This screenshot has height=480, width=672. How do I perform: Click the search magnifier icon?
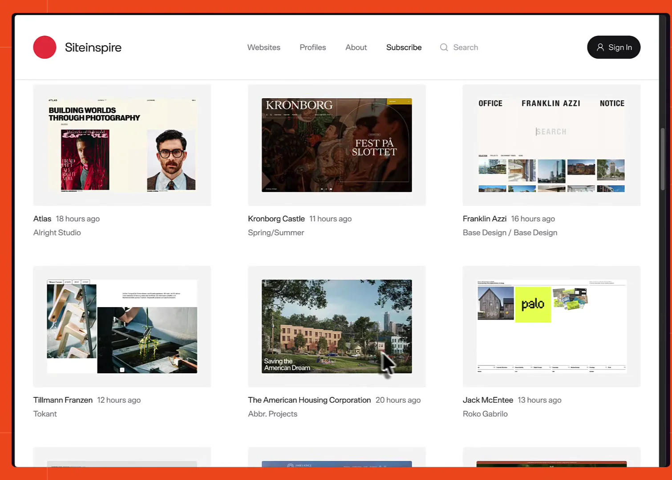444,47
